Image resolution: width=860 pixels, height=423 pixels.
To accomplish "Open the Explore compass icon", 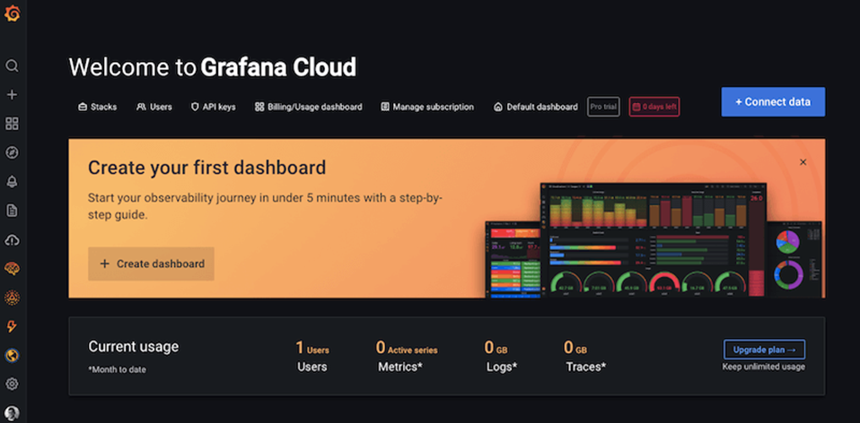I will pos(13,152).
